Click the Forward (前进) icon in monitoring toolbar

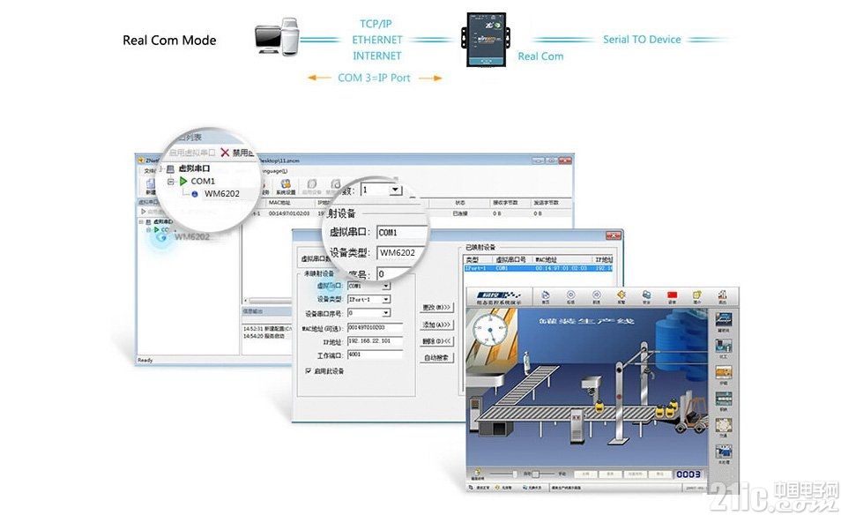click(x=596, y=295)
